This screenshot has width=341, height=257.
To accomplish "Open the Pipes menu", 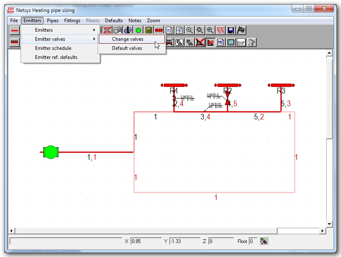I will (x=53, y=21).
